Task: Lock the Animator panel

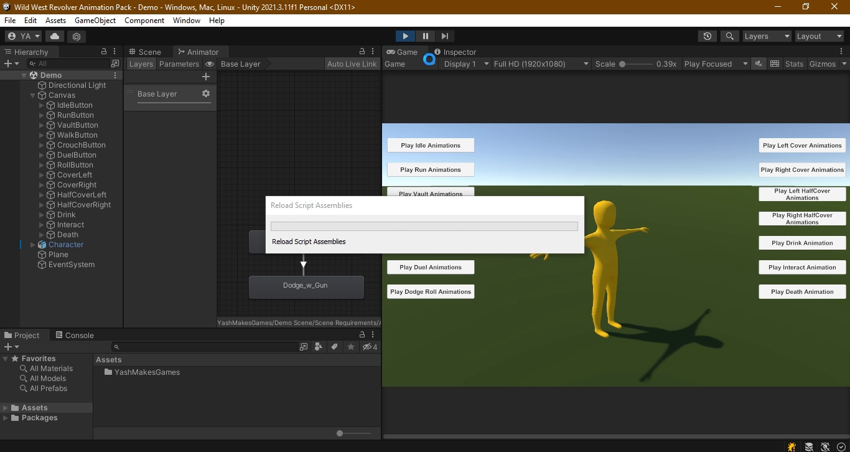Action: [x=362, y=52]
